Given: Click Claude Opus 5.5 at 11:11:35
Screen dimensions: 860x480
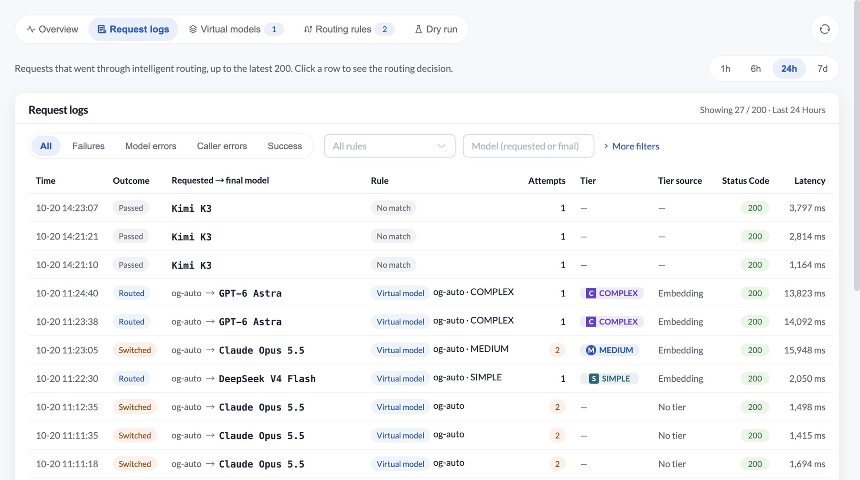Looking at the screenshot, I should coord(261,436).
